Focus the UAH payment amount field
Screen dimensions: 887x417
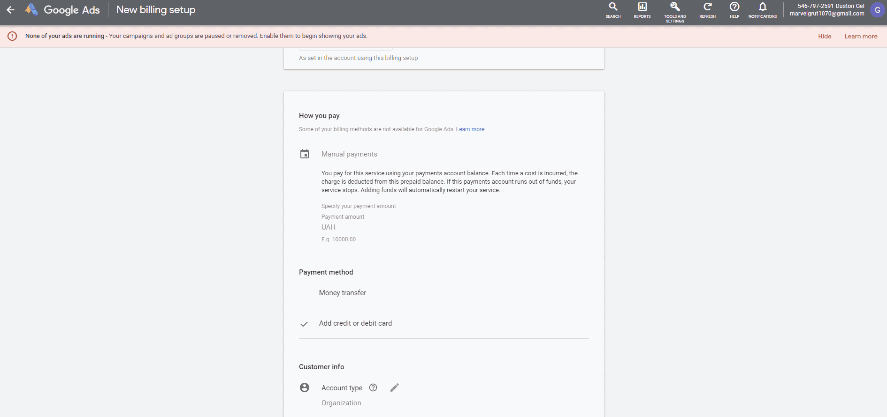pos(464,227)
